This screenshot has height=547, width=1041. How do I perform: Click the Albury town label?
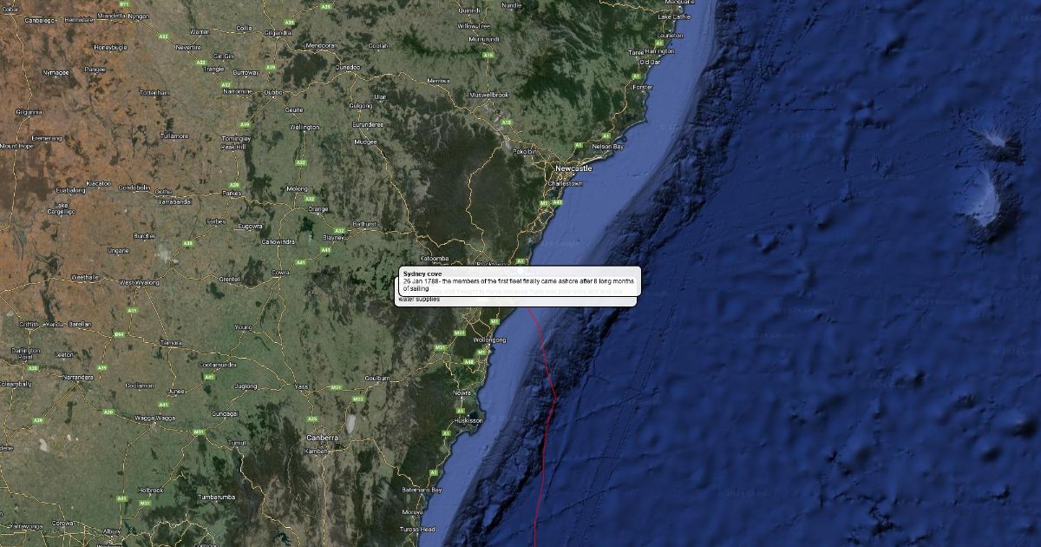112,531
